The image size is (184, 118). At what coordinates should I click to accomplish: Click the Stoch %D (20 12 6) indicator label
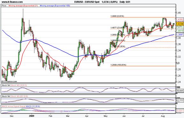pyautogui.click(x=19, y=96)
